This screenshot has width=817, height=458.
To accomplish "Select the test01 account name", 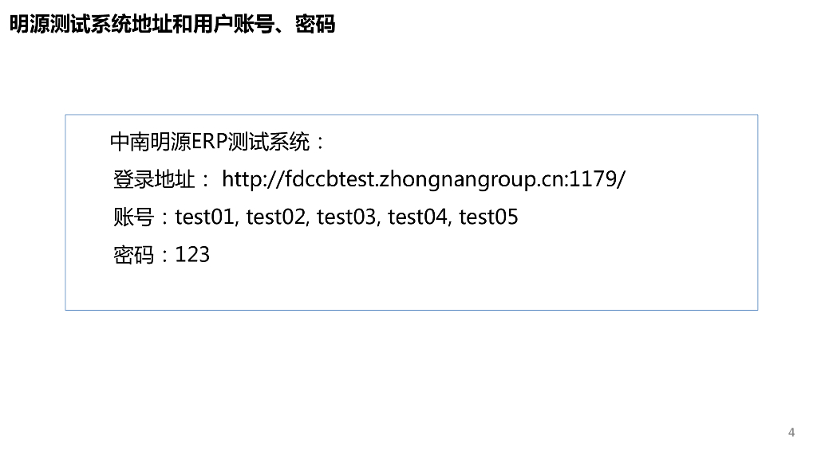I will 206,217.
